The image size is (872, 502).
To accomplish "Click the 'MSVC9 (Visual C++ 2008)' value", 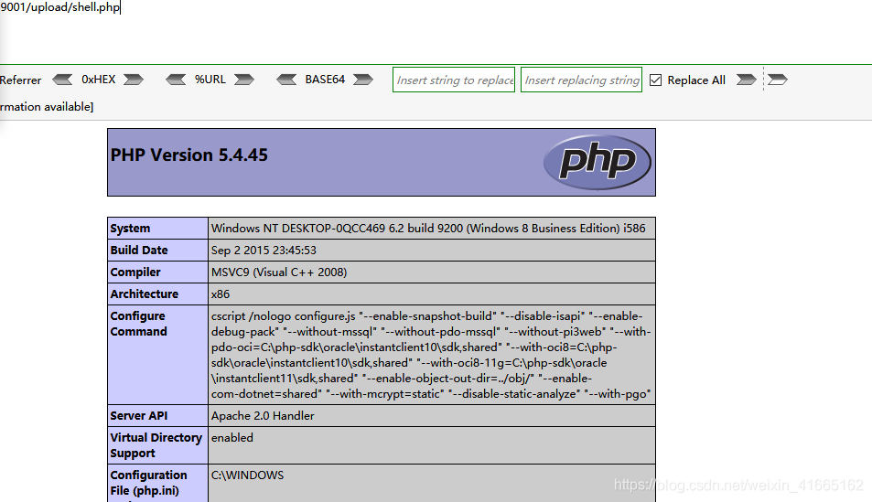I will pyautogui.click(x=279, y=272).
